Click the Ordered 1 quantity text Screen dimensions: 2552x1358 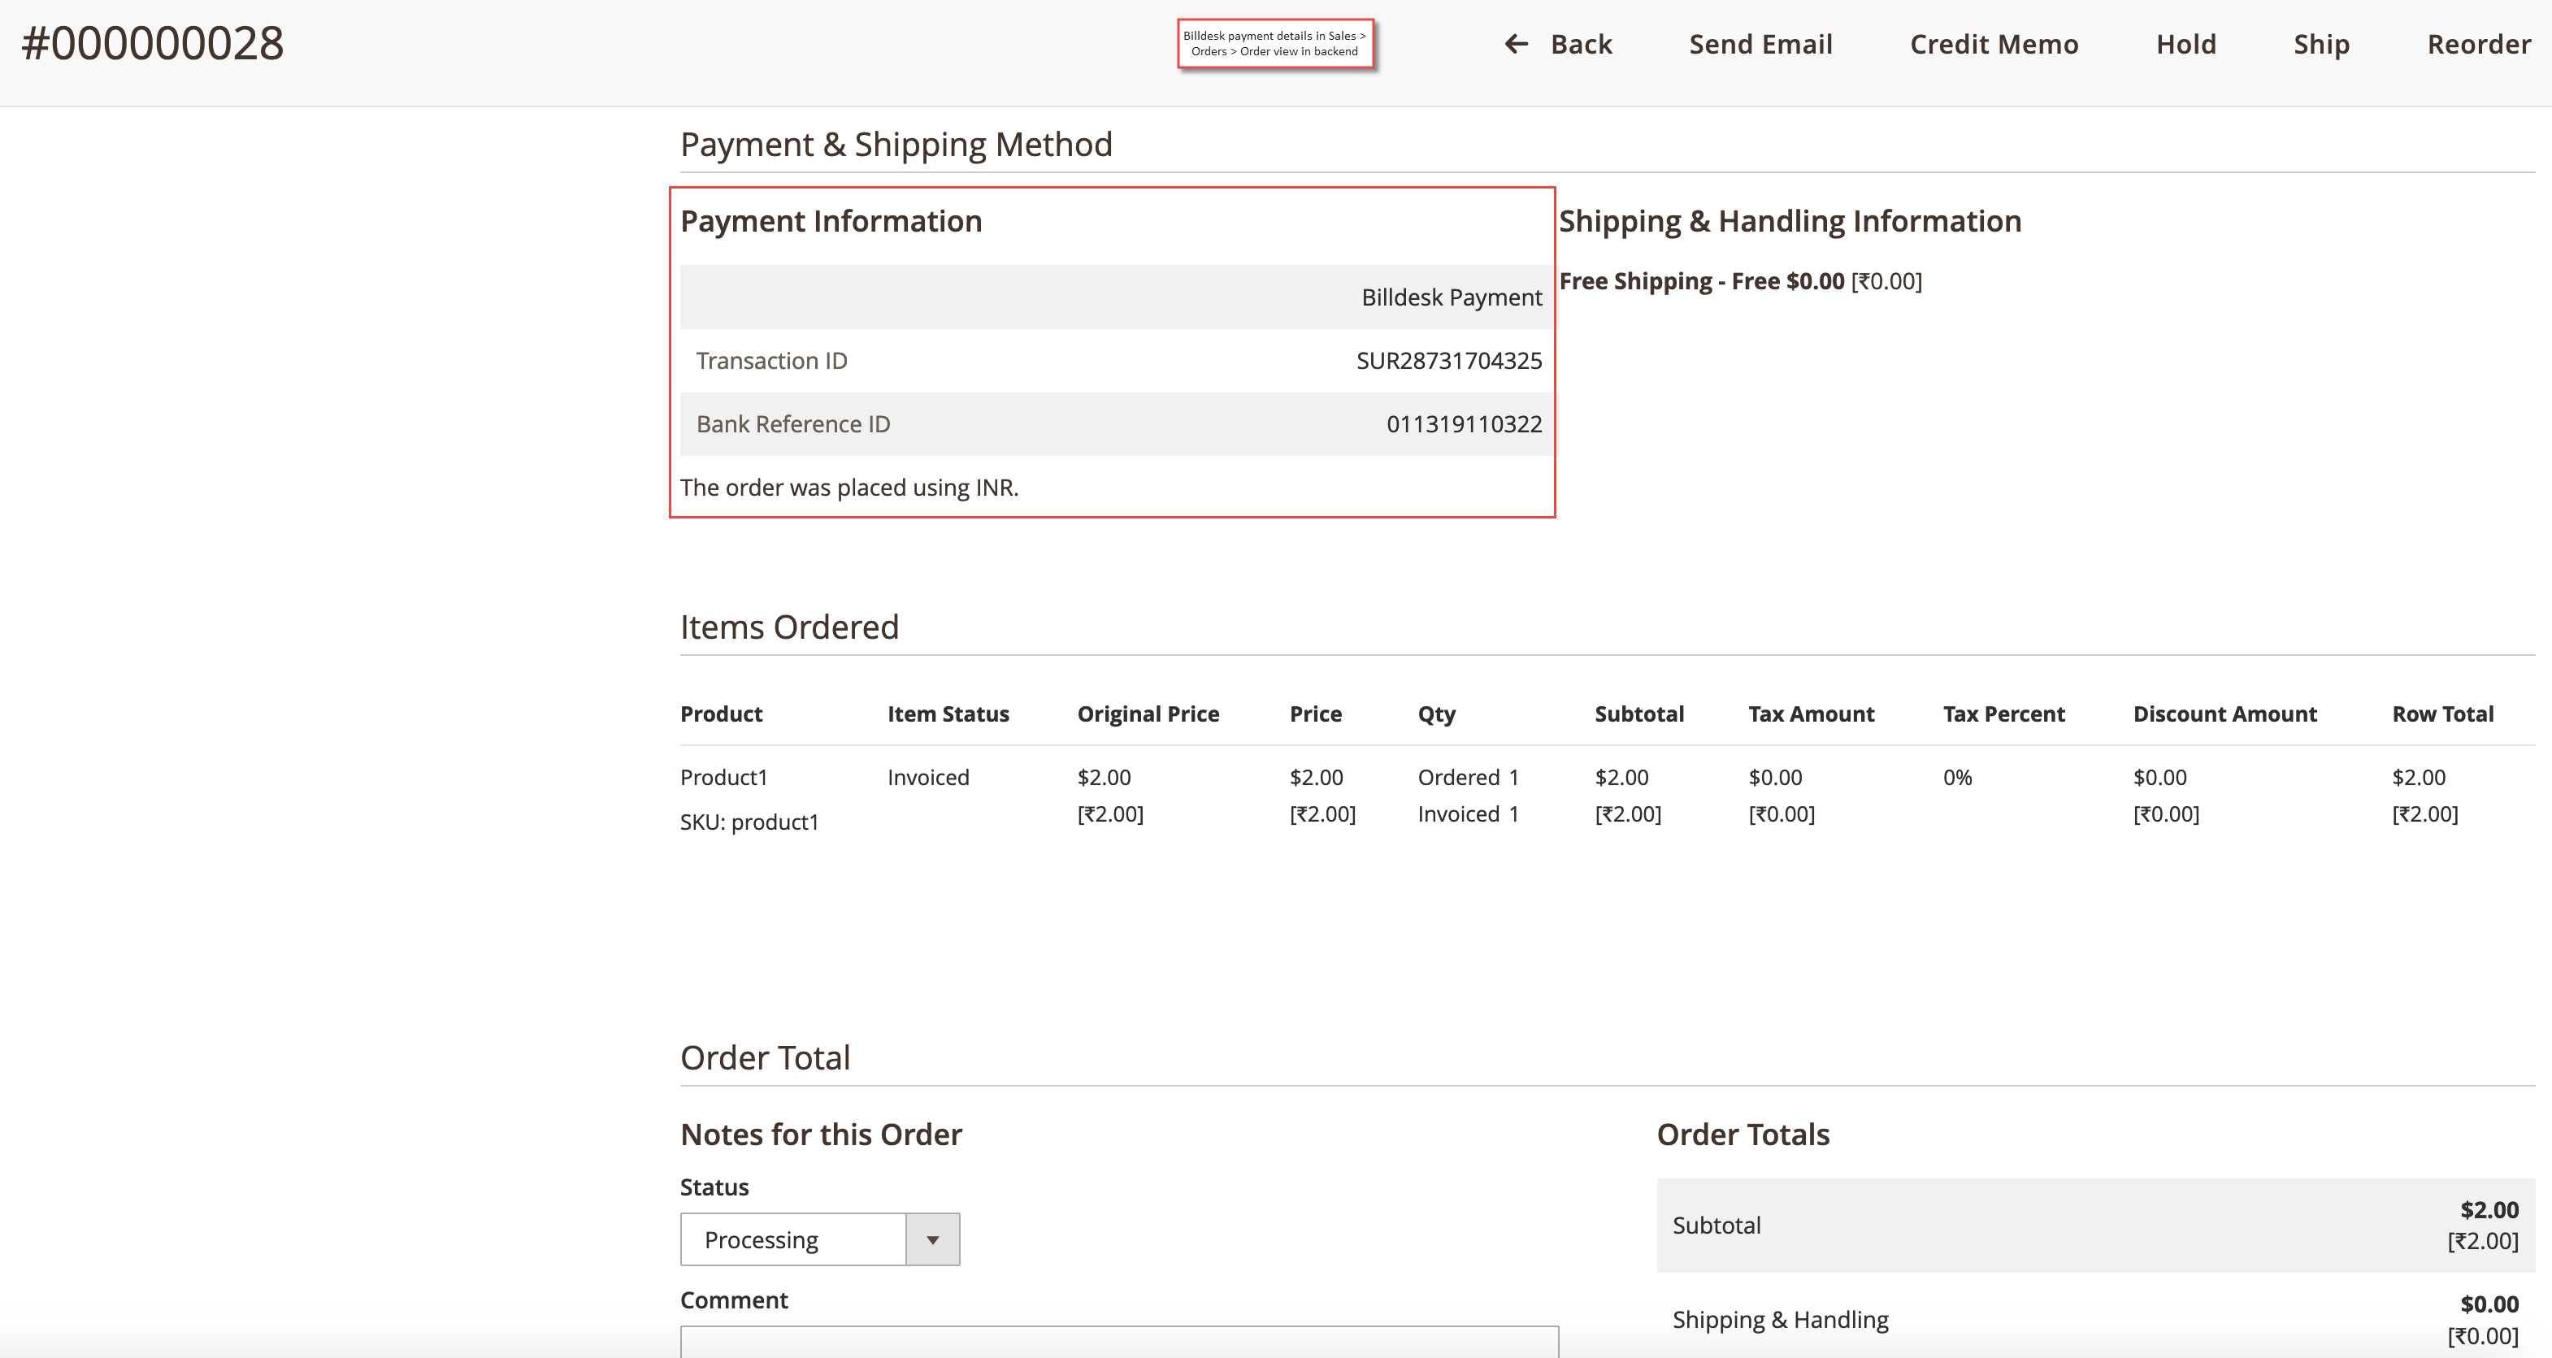point(1468,778)
